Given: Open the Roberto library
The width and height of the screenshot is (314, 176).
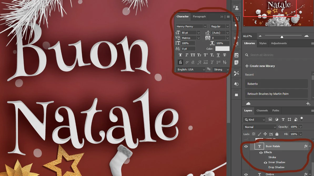Looking at the screenshot, I should click(x=276, y=84).
